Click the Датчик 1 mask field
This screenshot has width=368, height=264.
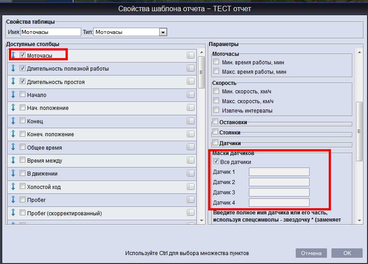[x=279, y=172]
